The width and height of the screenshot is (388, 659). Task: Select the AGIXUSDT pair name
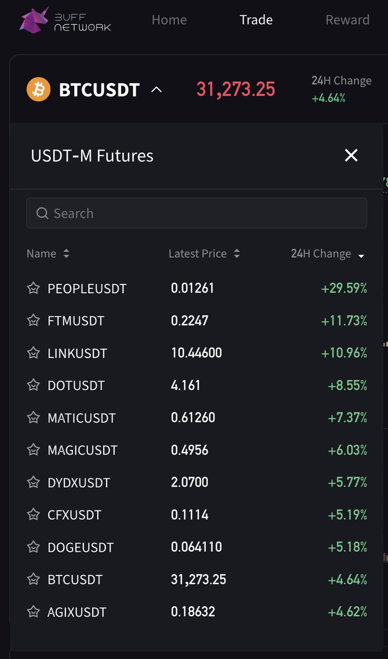(x=77, y=612)
